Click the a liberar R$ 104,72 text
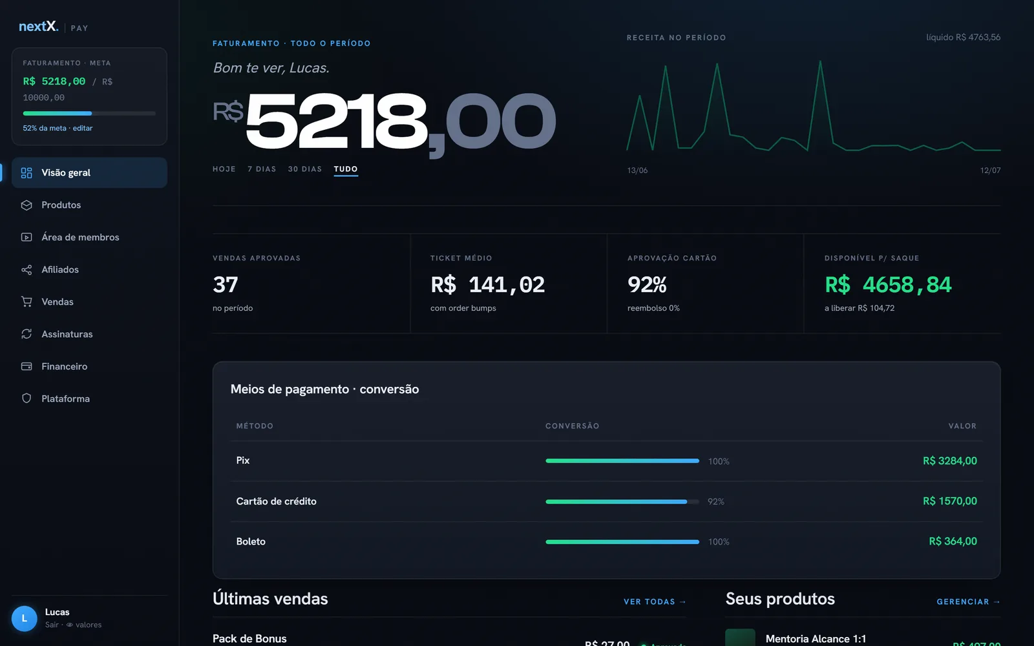The height and width of the screenshot is (646, 1034). 860,308
